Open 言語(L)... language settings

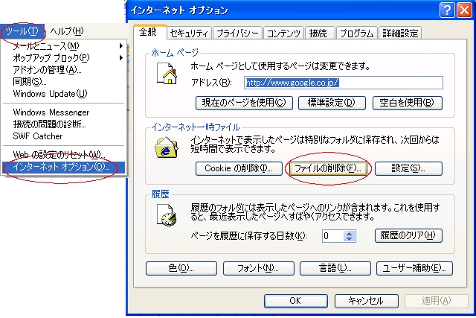point(335,268)
